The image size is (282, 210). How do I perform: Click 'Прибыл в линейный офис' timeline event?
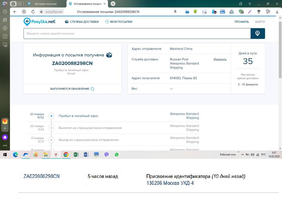click(x=78, y=116)
